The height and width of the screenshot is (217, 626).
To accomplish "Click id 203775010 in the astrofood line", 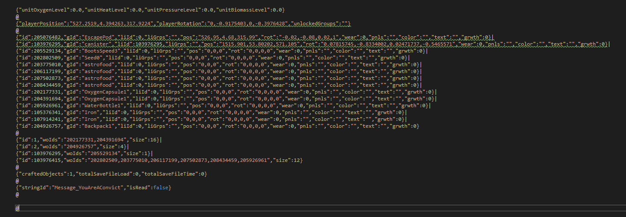I will tap(47, 65).
